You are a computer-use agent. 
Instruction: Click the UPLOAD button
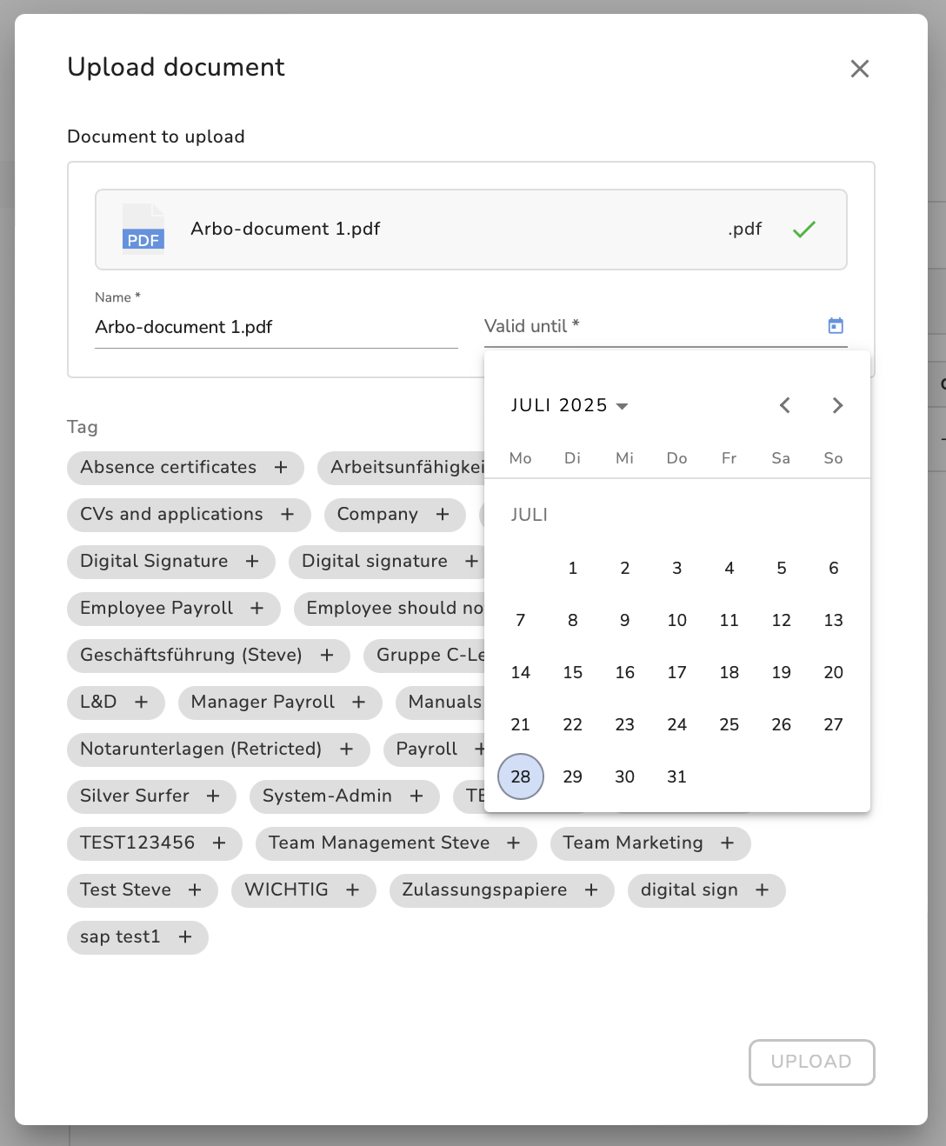(812, 1062)
